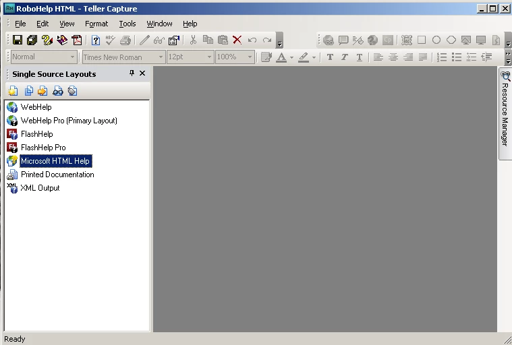Open the Tools menu

(x=127, y=24)
